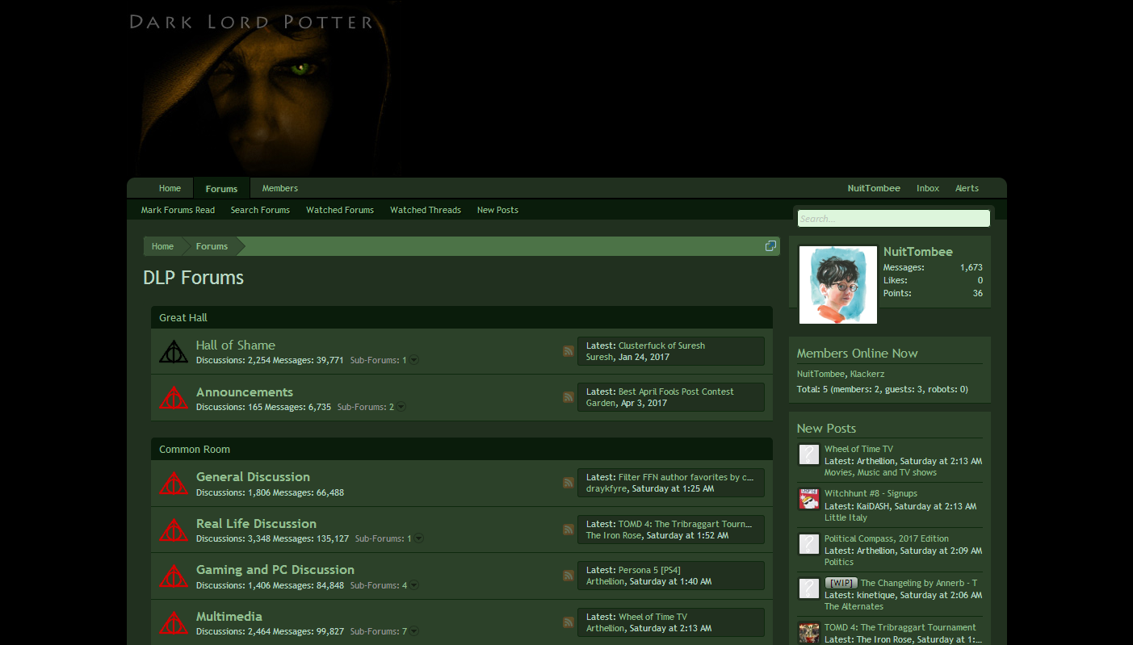
Task: Click the Real Life Discussion forum status icon
Action: [x=173, y=530]
